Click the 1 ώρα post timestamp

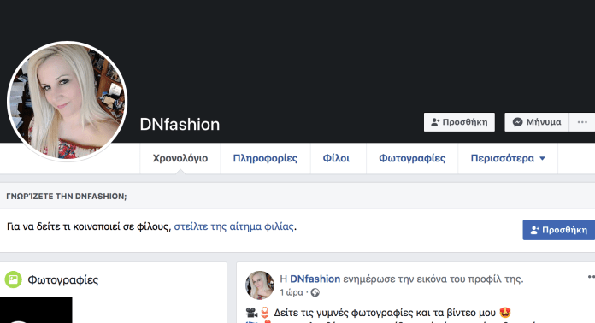[x=291, y=293]
